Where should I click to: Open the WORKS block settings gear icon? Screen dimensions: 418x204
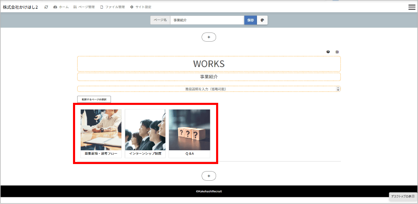[x=328, y=52]
